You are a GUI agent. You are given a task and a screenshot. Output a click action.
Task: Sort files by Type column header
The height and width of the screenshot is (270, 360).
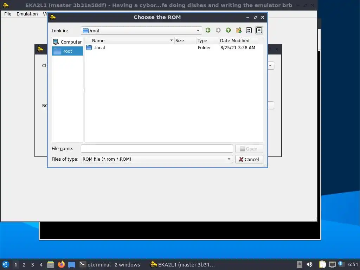pos(208,41)
